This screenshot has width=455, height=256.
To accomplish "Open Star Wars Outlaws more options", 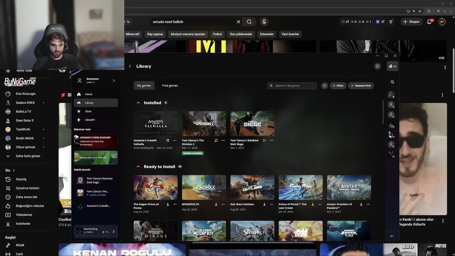I will coord(272,204).
